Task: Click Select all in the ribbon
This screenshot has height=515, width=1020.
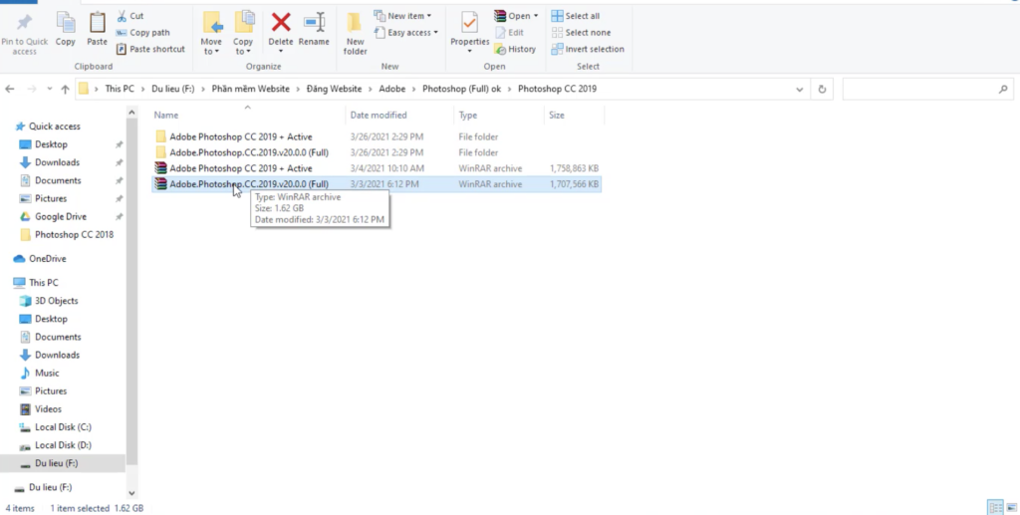Action: point(576,16)
